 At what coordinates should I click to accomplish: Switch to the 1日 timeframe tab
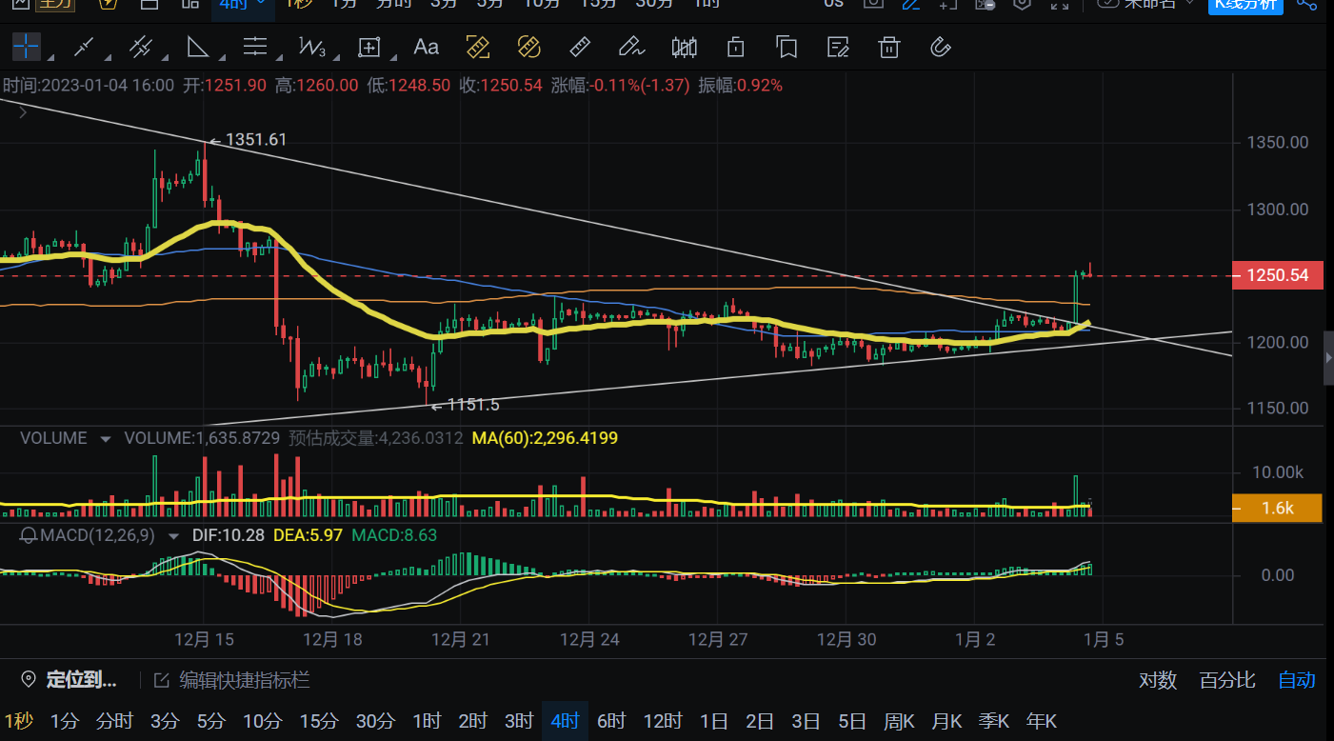713,721
